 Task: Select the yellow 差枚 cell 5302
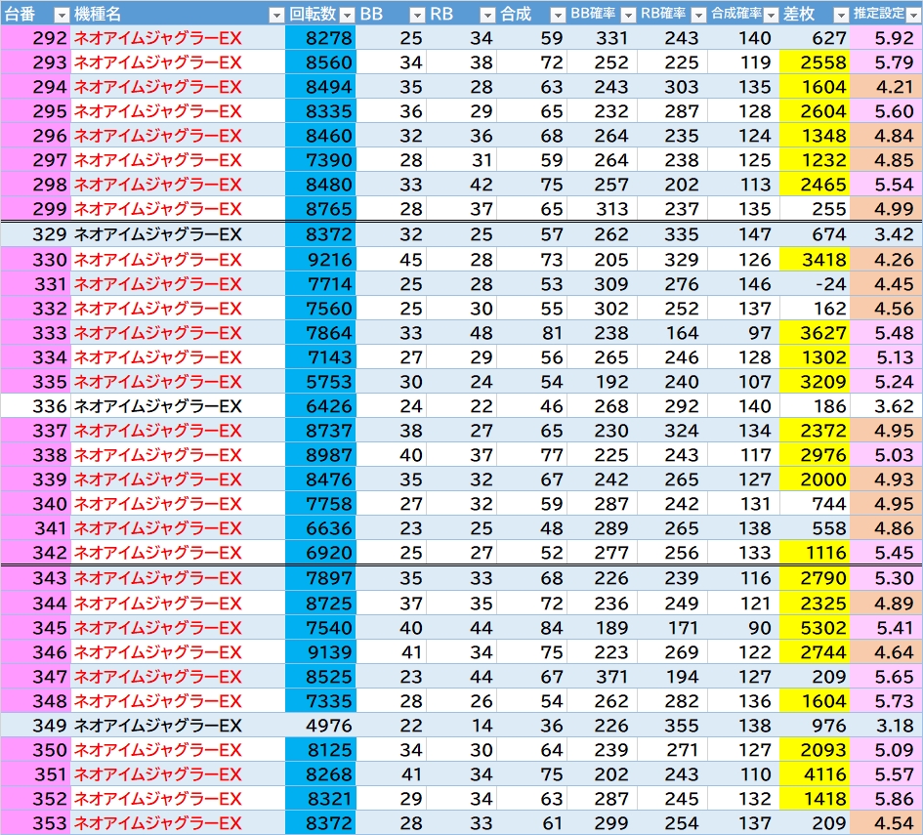pyautogui.click(x=815, y=628)
